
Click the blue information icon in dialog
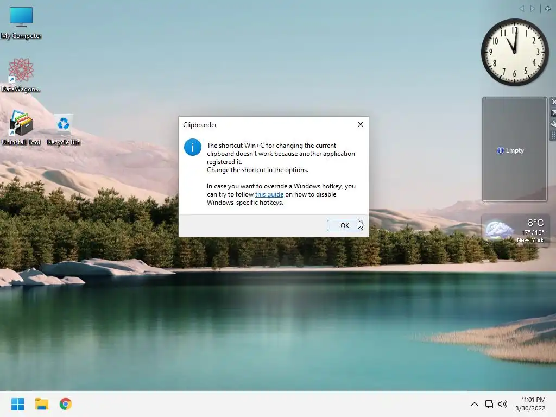(193, 147)
